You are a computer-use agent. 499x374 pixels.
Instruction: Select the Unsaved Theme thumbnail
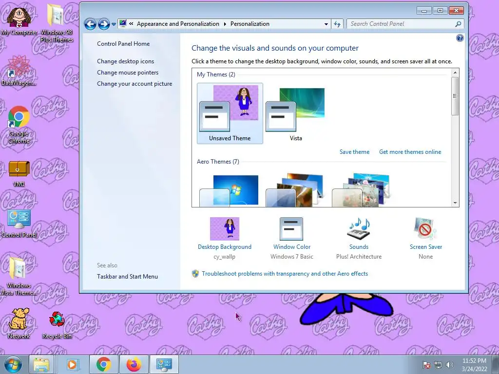[x=230, y=113]
